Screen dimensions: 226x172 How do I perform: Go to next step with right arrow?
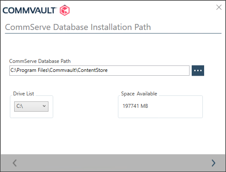tap(213, 163)
